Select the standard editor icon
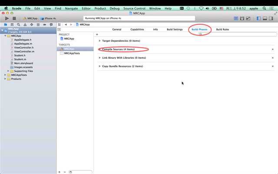The image size is (278, 174). (x=236, y=18)
